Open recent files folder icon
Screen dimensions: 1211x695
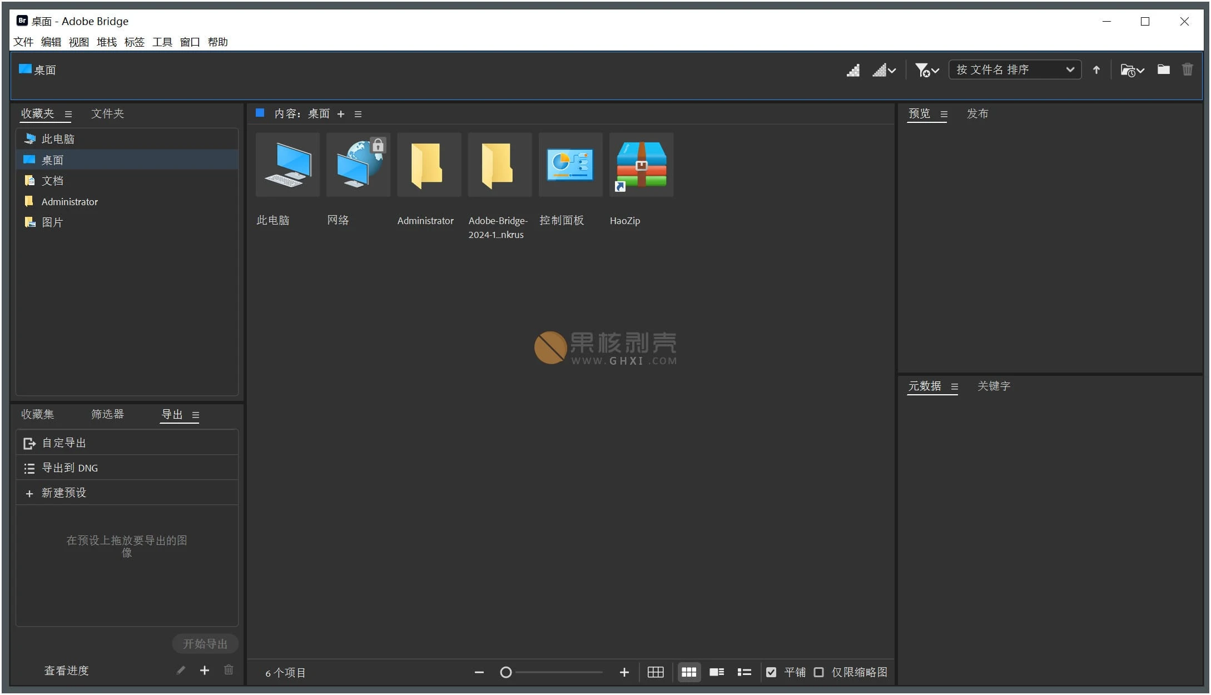(1131, 69)
